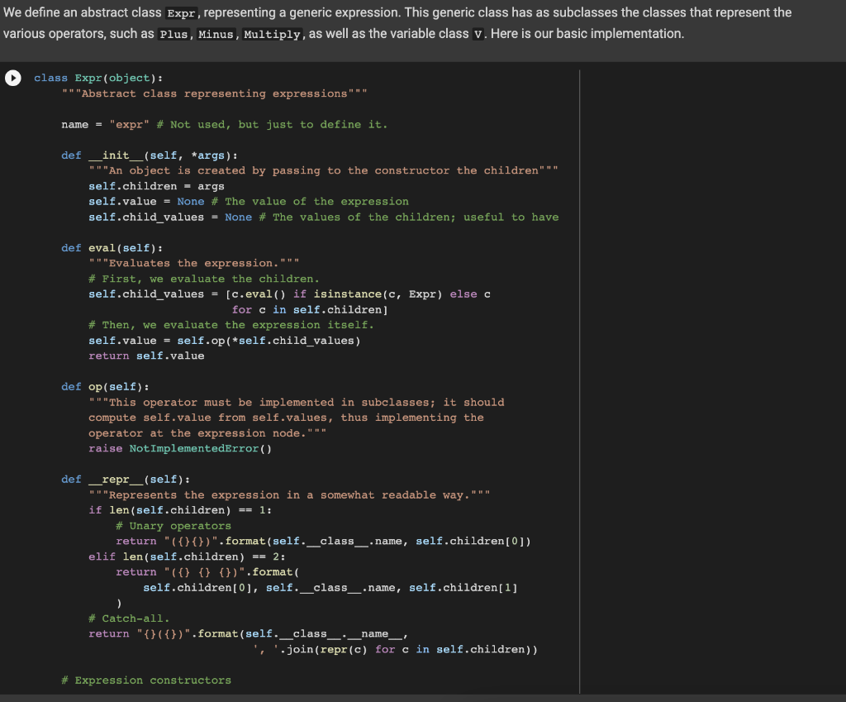Click the '# Unary operators' comment
This screenshot has height=702, width=846.
coord(173,526)
